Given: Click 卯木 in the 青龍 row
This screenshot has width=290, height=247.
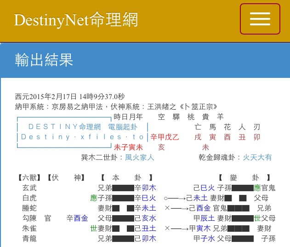Looking at the screenshot, I should 149,238.
